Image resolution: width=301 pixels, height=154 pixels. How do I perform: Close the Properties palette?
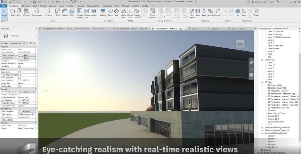[36, 28]
